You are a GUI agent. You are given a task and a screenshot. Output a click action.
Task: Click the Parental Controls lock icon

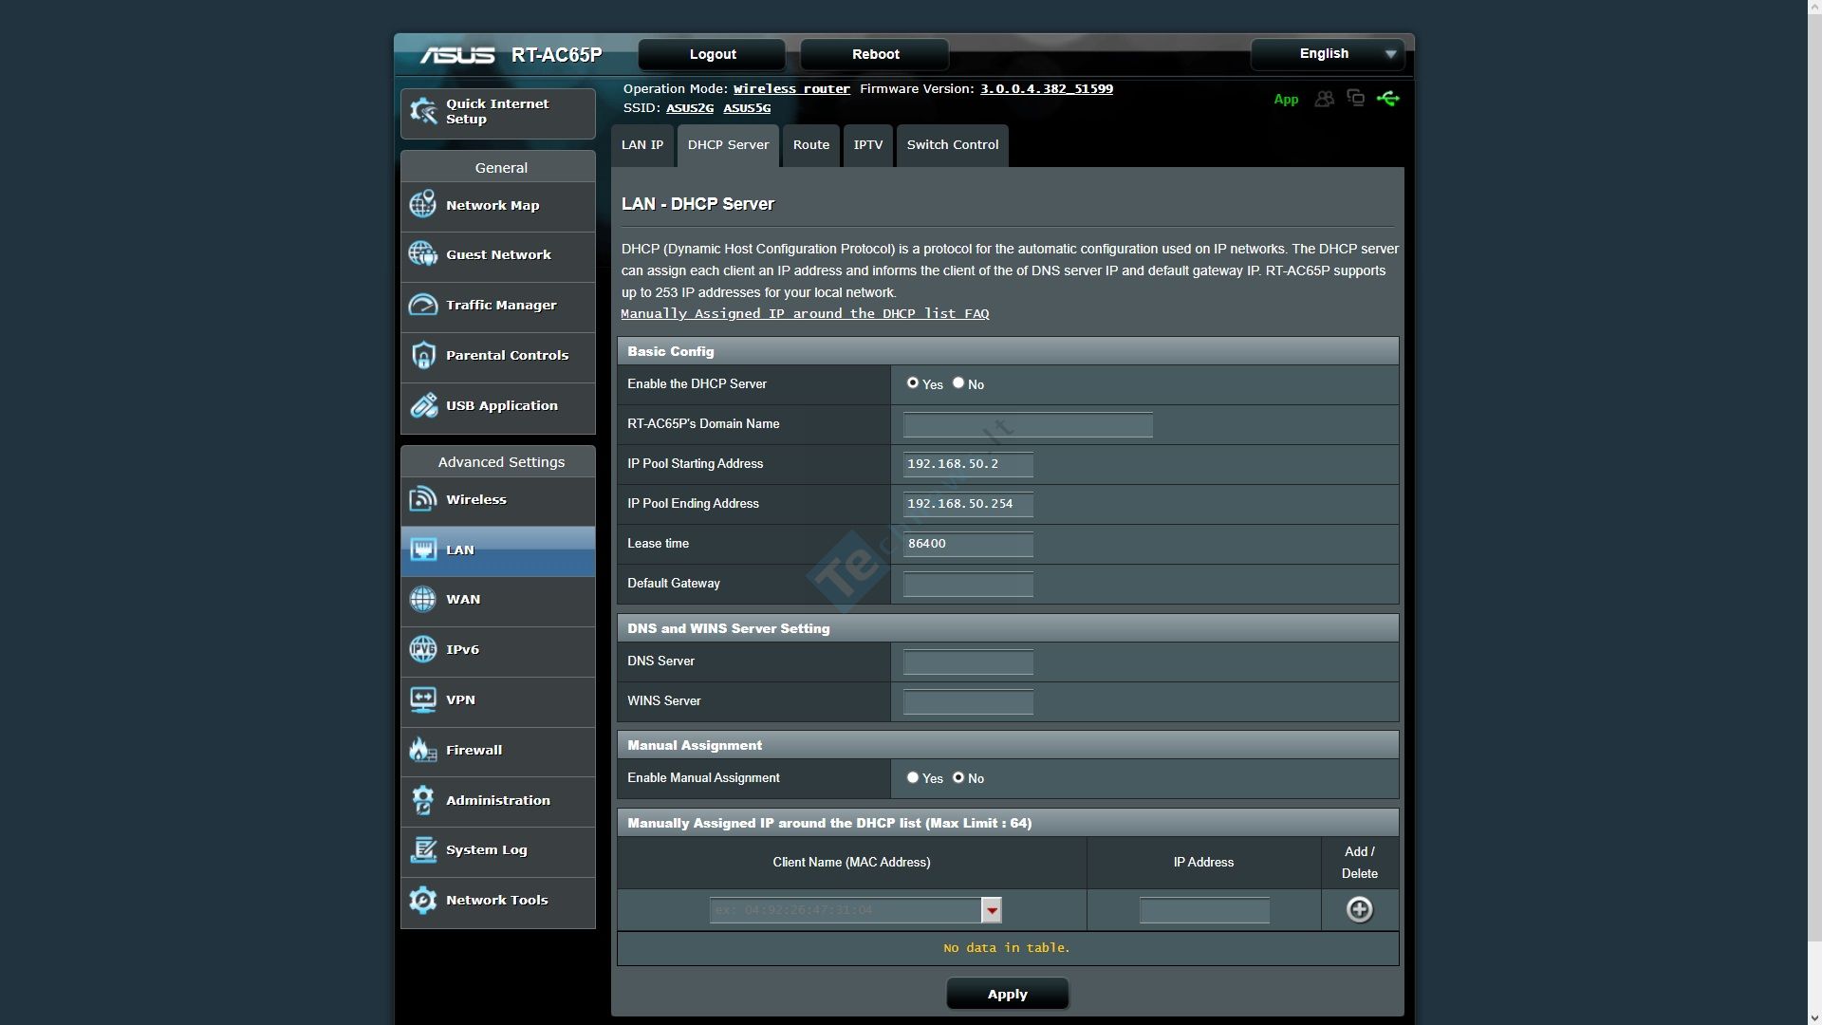(x=423, y=355)
